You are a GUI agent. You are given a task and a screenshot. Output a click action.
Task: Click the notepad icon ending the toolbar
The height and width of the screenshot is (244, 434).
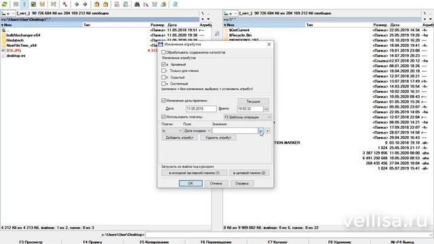coord(175,4)
